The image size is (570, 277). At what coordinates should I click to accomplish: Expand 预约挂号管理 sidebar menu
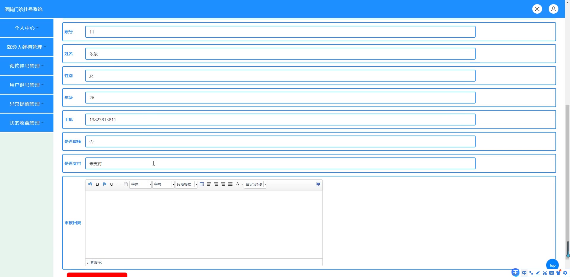[x=27, y=66]
